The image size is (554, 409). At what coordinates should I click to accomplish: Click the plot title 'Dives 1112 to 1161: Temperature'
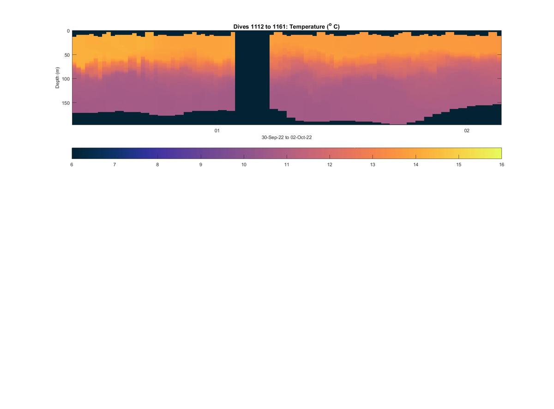[x=286, y=27]
